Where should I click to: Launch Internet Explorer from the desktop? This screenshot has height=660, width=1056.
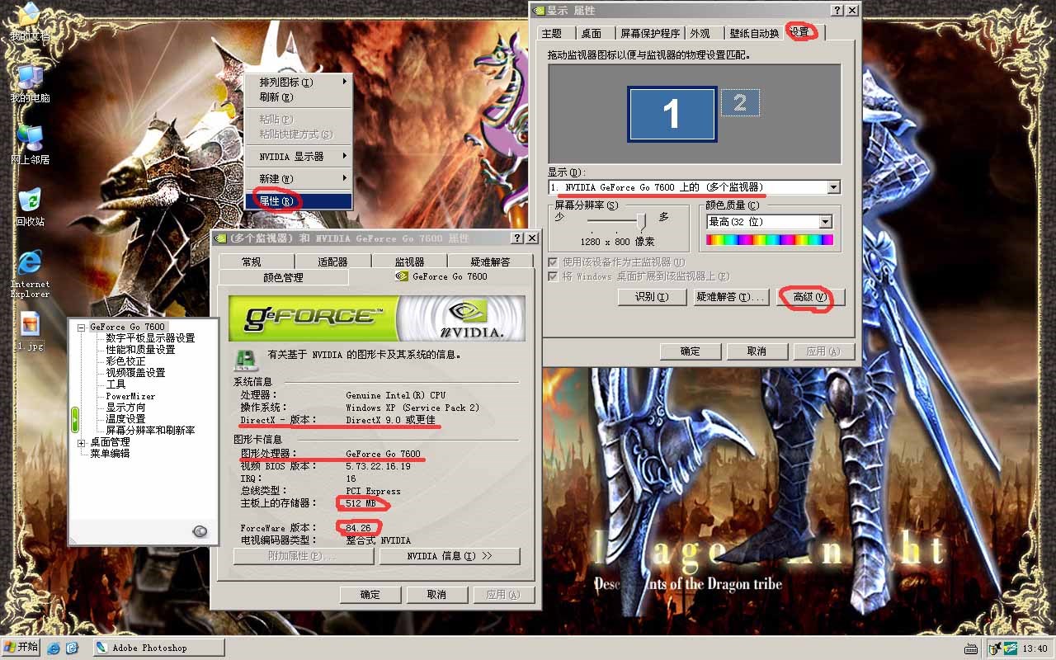(30, 274)
